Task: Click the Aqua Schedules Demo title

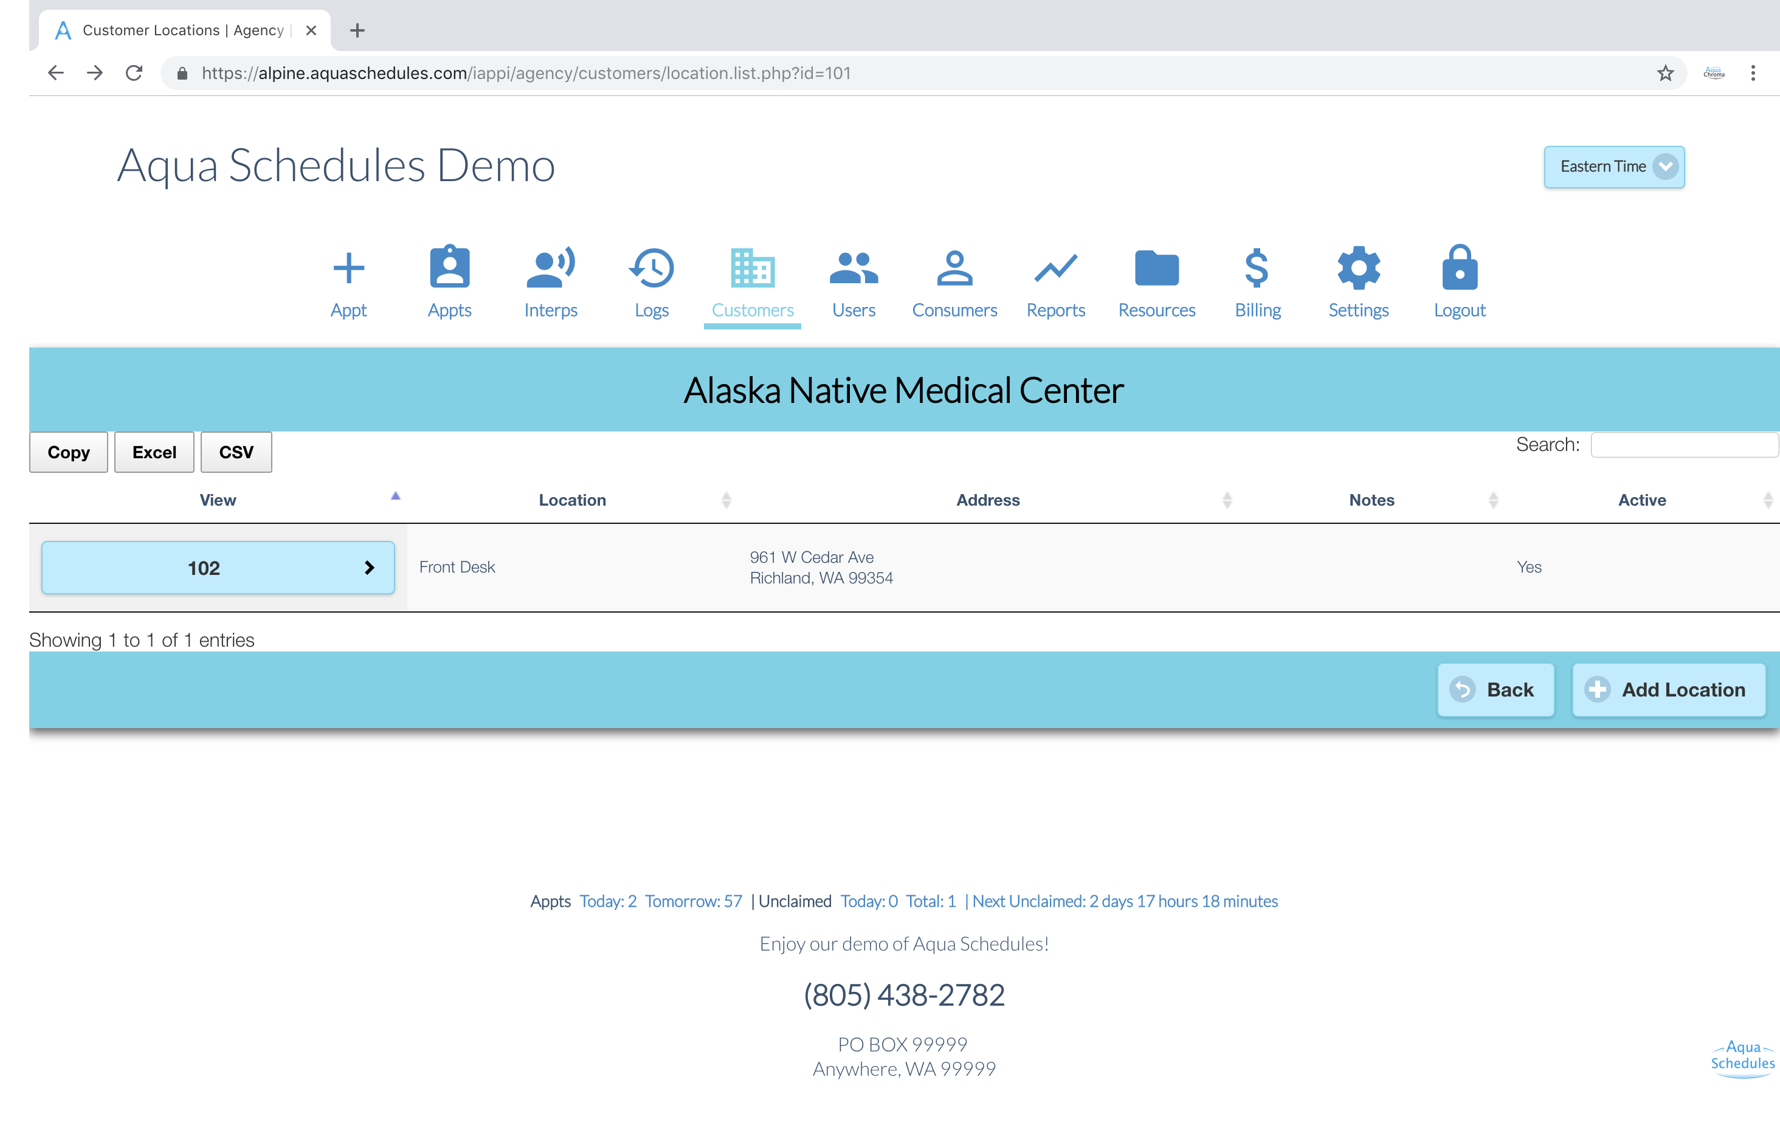Action: (336, 165)
